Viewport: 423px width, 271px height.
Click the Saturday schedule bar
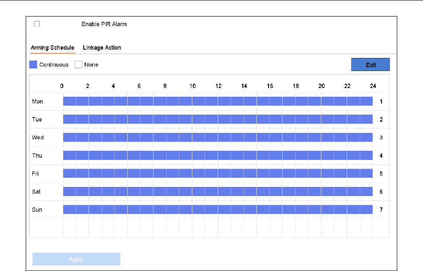tap(218, 191)
